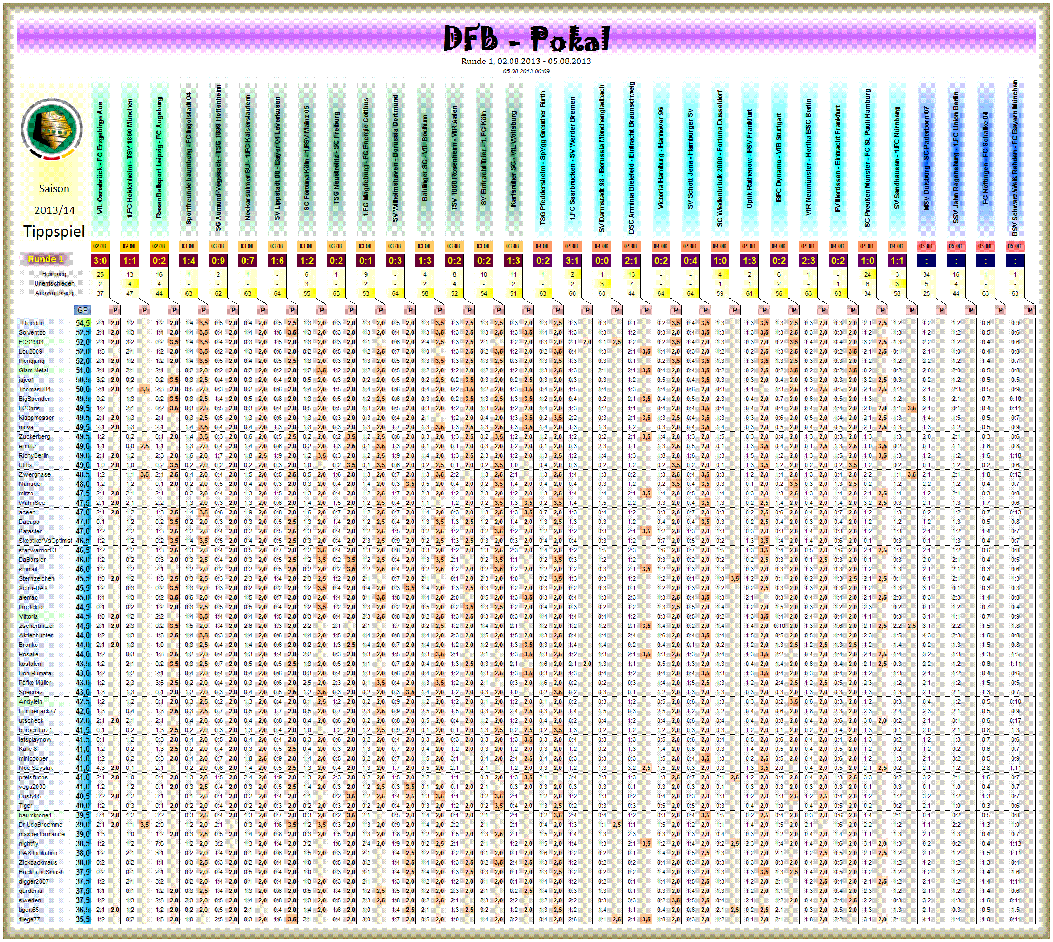Select the GP value '52,5' for Solventzo

82,332
